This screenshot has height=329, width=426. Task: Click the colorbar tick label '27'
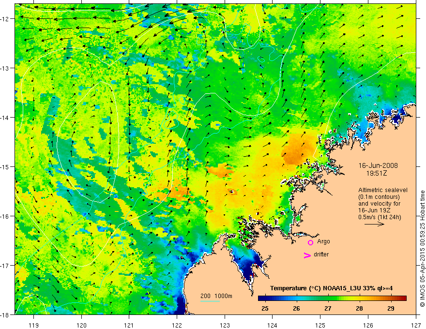(x=328, y=308)
